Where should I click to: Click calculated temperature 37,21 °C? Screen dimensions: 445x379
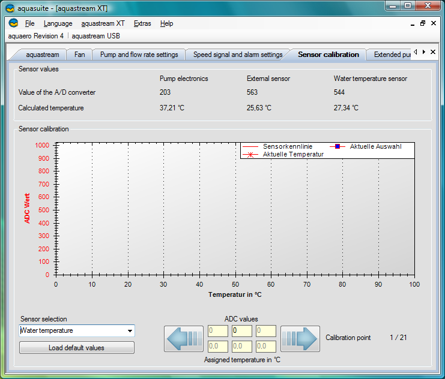(x=172, y=108)
